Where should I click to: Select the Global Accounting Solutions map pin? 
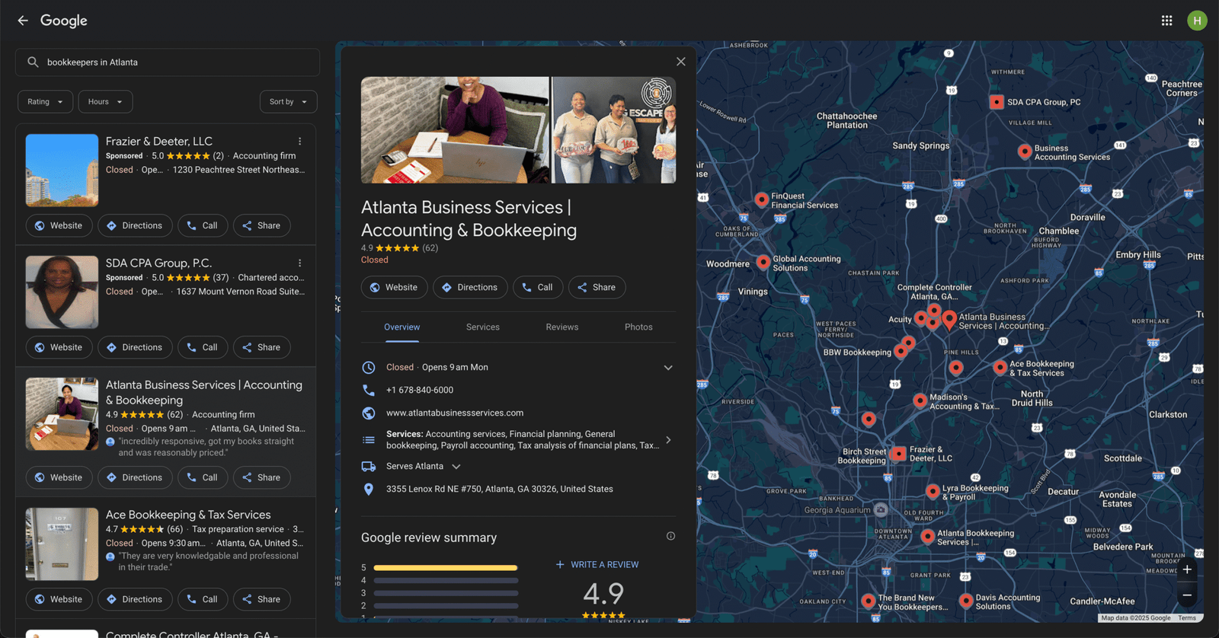tap(763, 263)
